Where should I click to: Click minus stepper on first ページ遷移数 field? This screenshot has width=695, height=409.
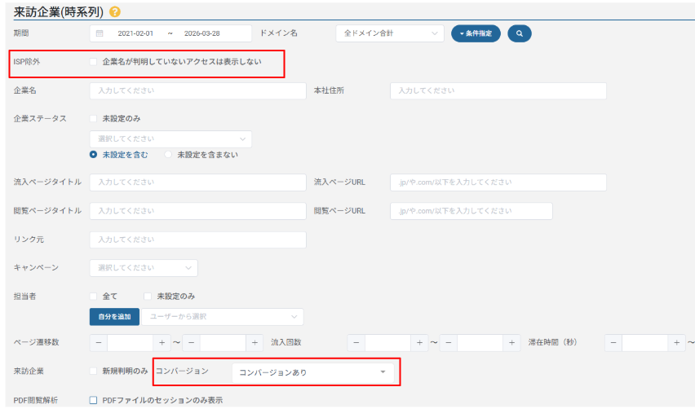(x=98, y=343)
